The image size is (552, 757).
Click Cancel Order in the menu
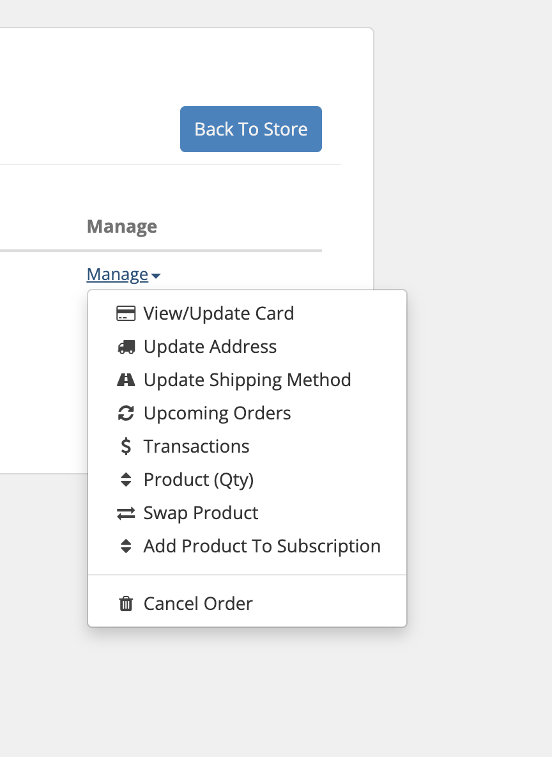pyautogui.click(x=198, y=604)
